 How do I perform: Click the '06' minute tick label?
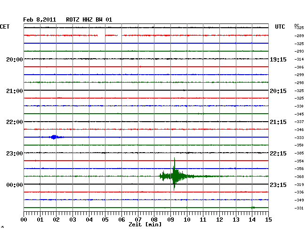[121, 220]
